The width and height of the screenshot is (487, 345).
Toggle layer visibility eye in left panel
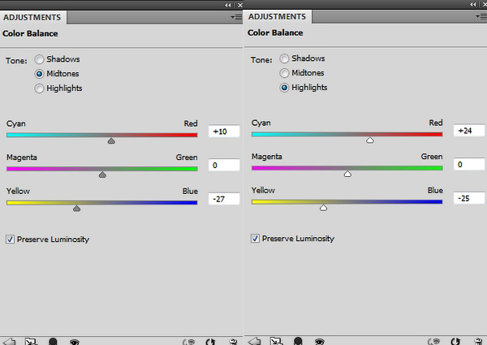[74, 342]
